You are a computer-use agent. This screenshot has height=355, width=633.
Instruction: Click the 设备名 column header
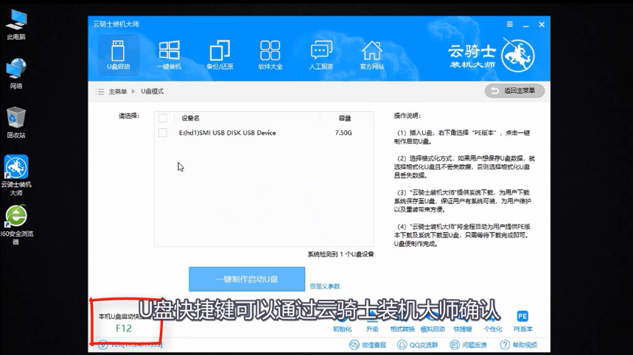[x=190, y=118]
